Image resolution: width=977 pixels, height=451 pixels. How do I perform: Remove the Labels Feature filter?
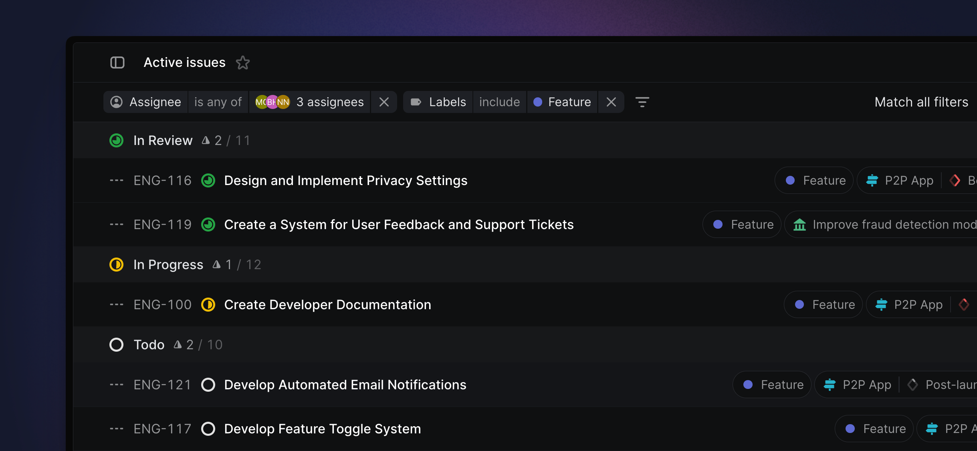[x=611, y=102]
